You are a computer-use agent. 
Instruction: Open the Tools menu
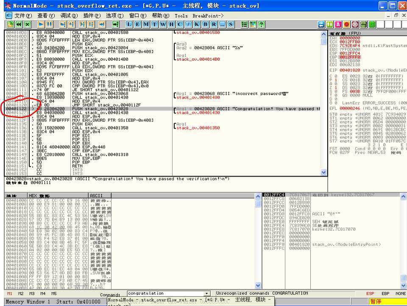pos(181,16)
